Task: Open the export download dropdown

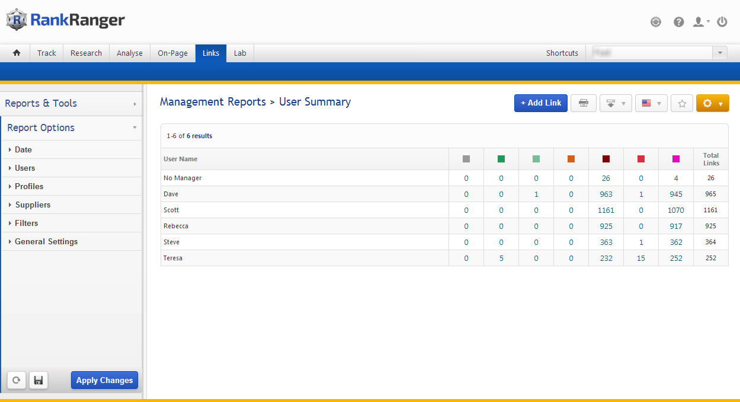Action: click(616, 103)
